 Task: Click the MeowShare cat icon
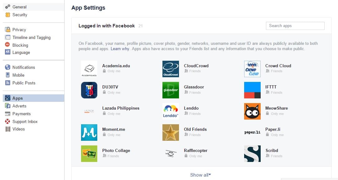[252, 111]
